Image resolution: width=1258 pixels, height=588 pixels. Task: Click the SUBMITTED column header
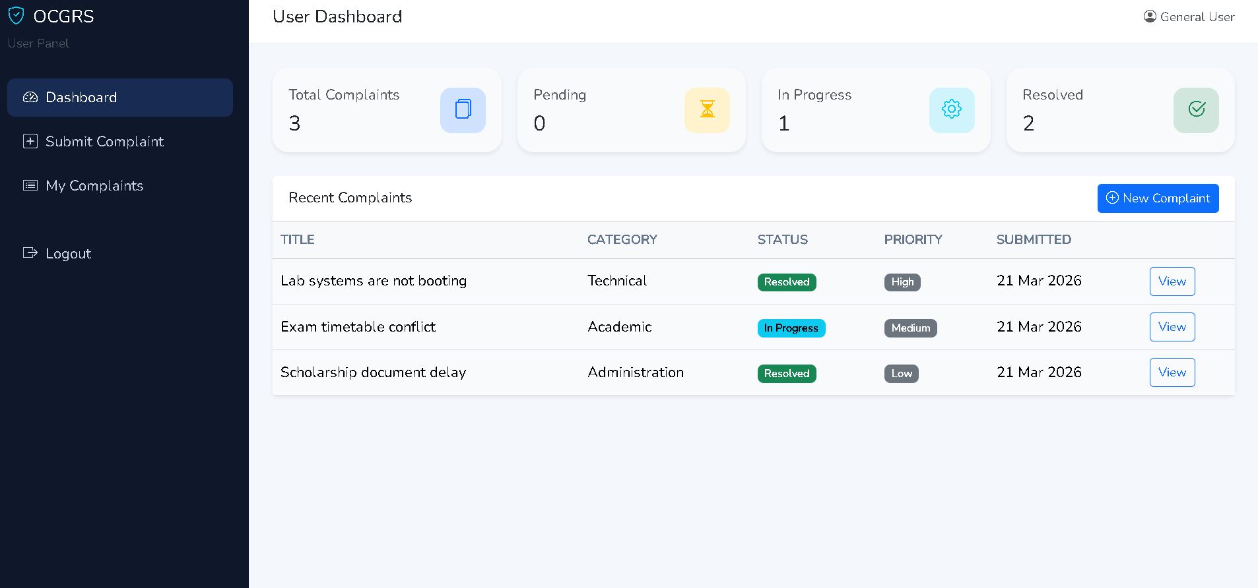click(x=1034, y=240)
